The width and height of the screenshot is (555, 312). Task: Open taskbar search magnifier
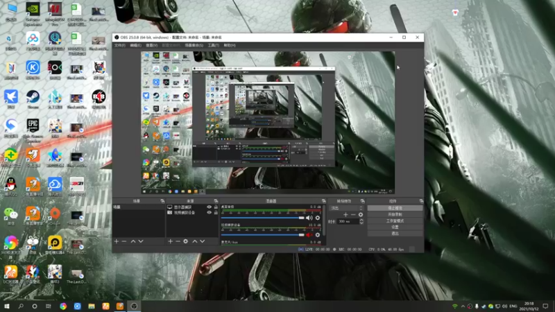click(21, 306)
